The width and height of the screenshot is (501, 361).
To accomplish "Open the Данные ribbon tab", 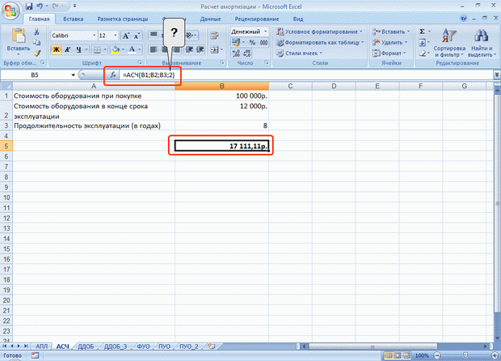I will click(x=210, y=19).
